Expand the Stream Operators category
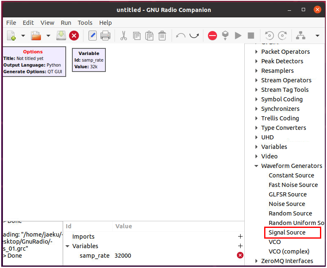The height and width of the screenshot is (268, 327). pyautogui.click(x=256, y=80)
